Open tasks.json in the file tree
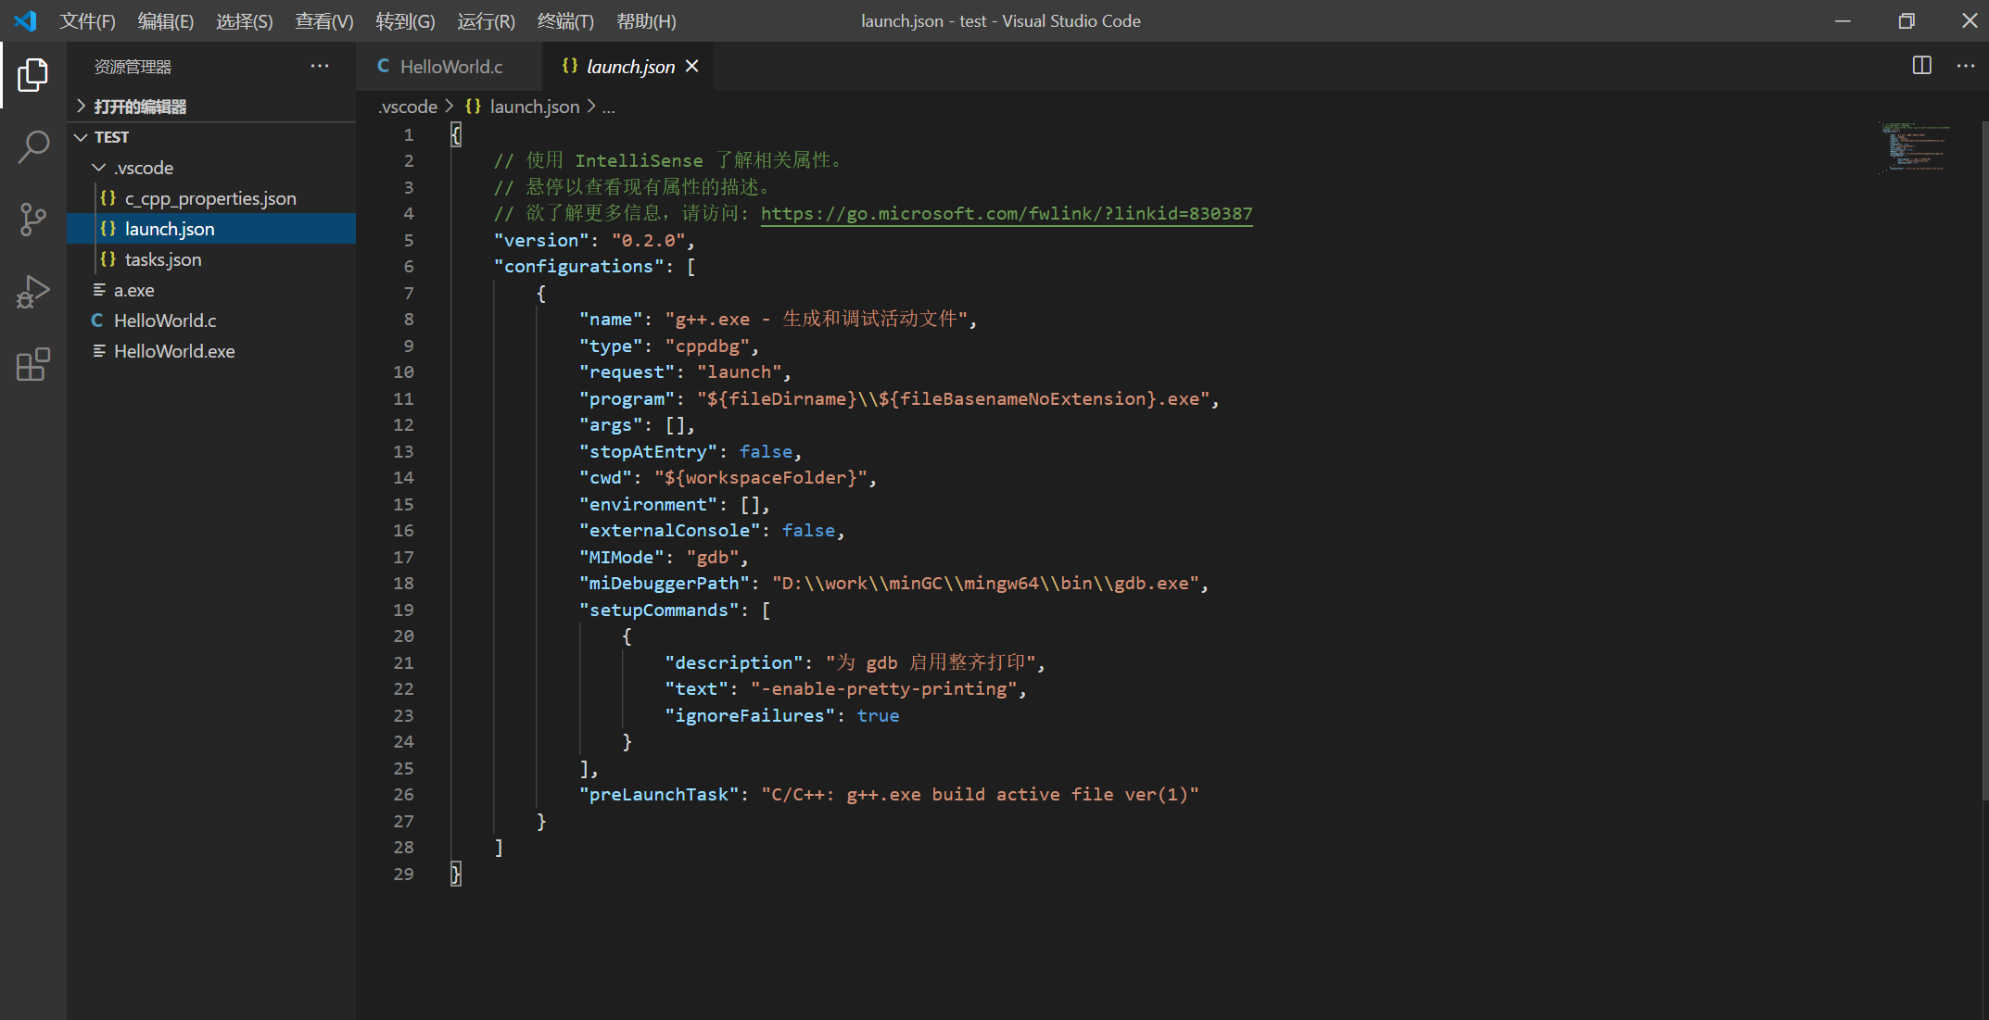1989x1020 pixels. pos(163,259)
